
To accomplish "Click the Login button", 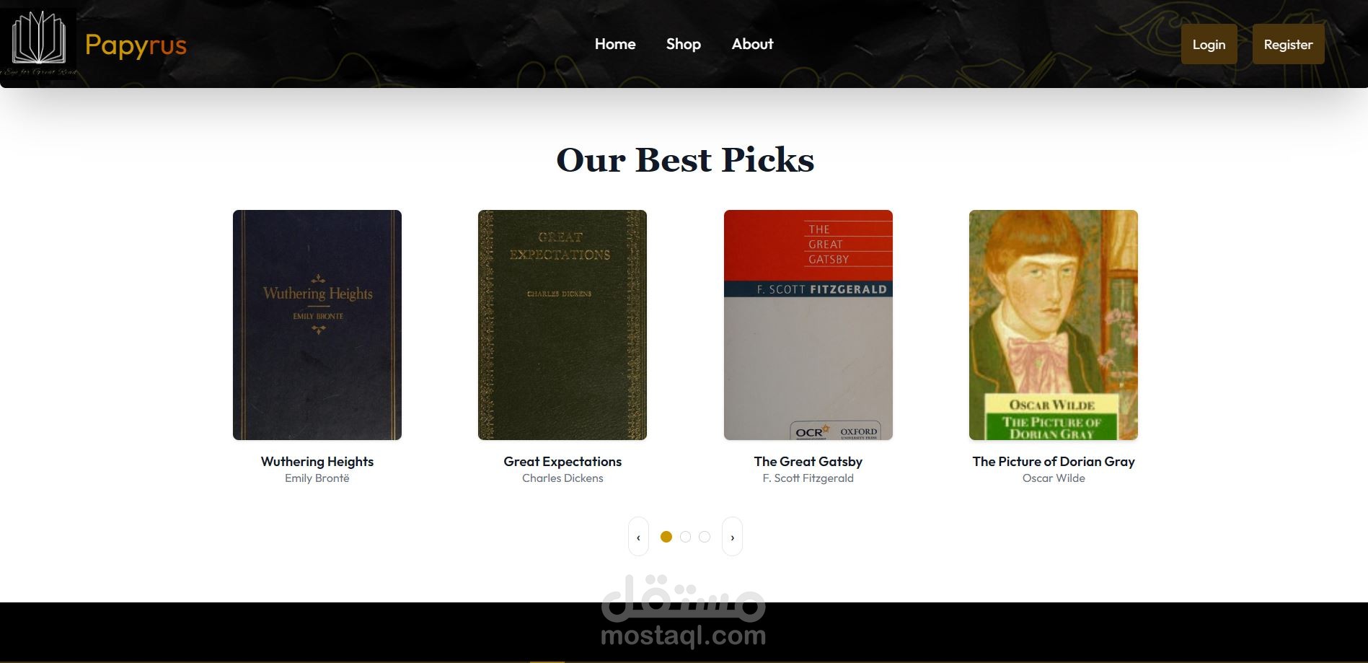I will pos(1209,44).
